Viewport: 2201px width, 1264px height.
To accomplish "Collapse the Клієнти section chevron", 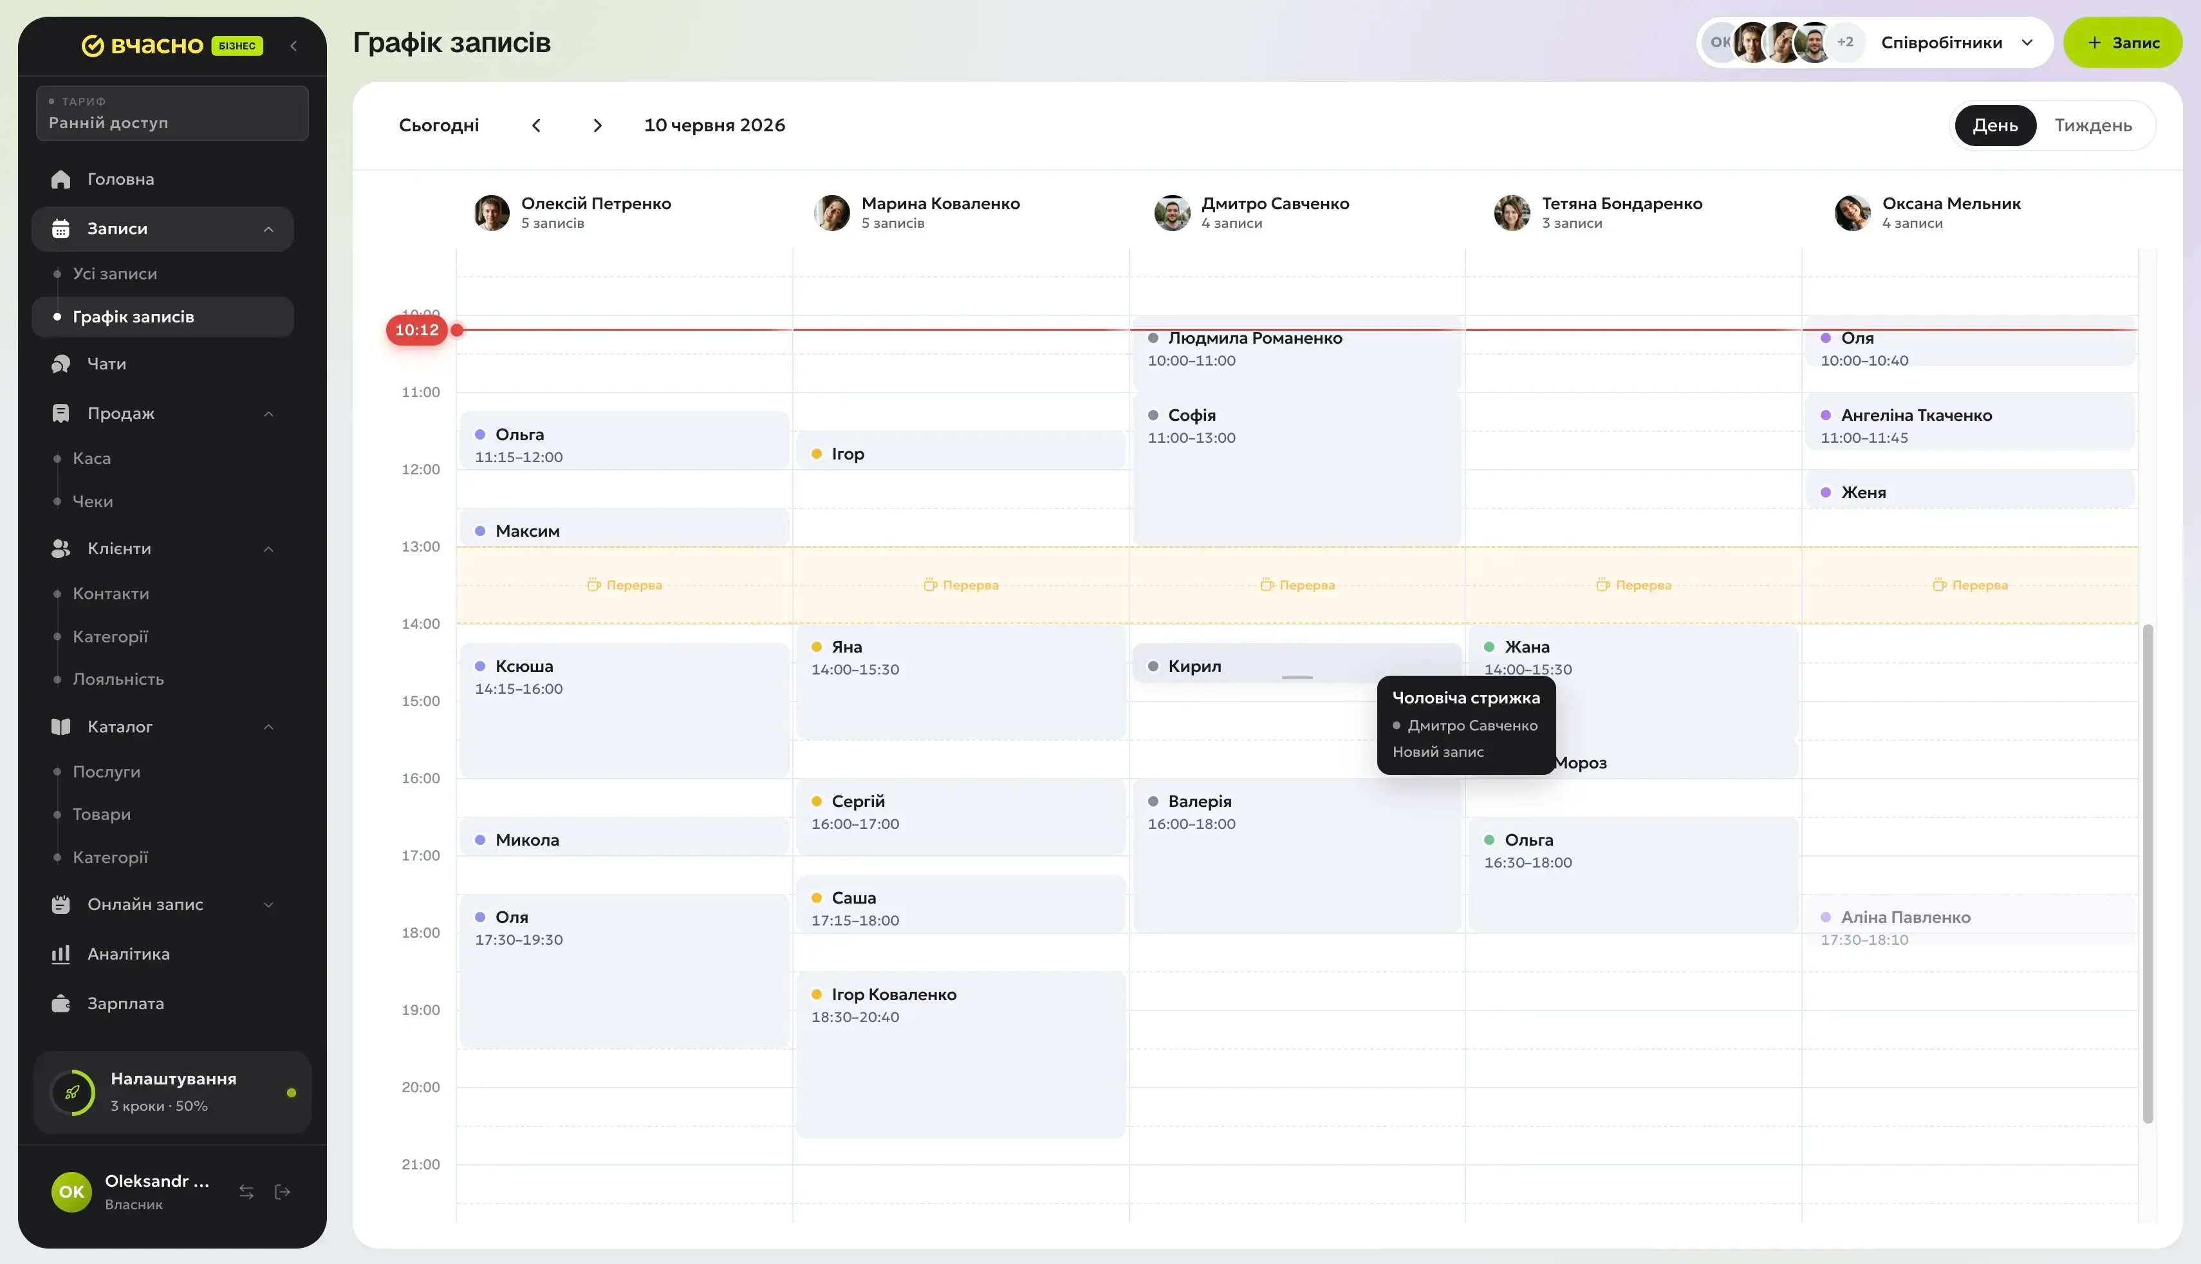I will [268, 549].
